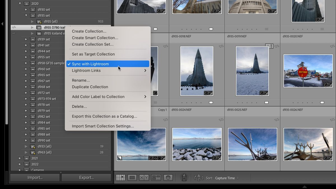Open People view with the face icon
This screenshot has height=189, width=336.
click(168, 177)
